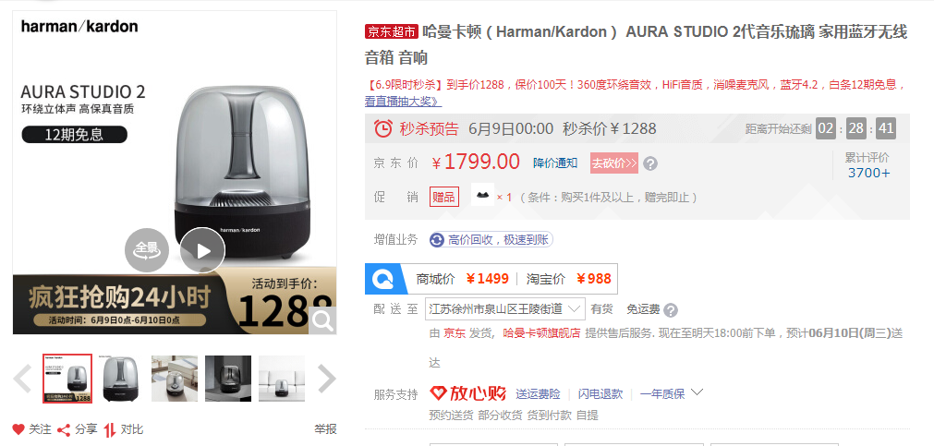This screenshot has width=934, height=446.
Task: Select the fourth dark speaker thumbnail
Action: pyautogui.click(x=228, y=378)
